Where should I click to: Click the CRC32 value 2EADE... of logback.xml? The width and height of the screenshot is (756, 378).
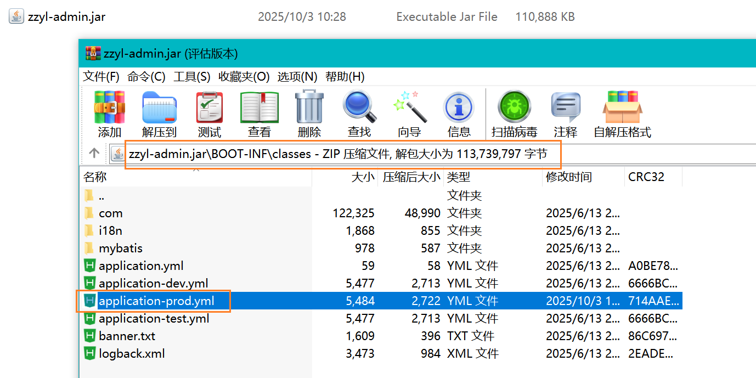point(651,353)
